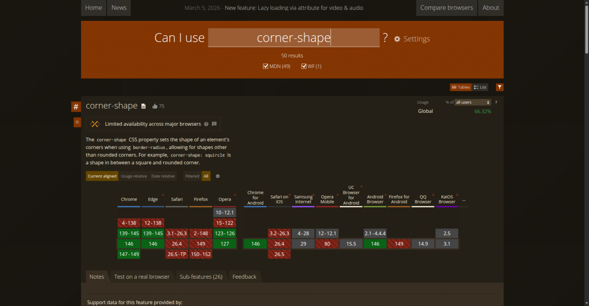Click the corner-shape feature title
589x306 pixels.
pos(111,106)
